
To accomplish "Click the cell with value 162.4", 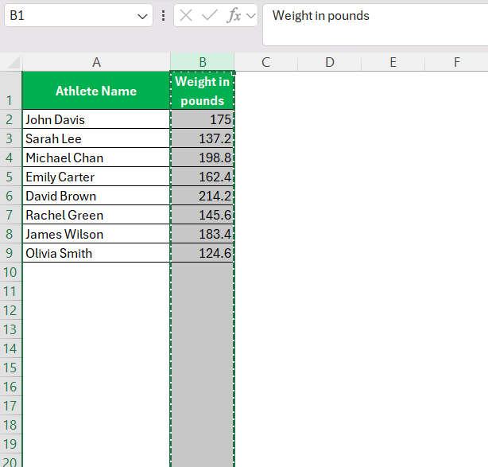I will [203, 177].
